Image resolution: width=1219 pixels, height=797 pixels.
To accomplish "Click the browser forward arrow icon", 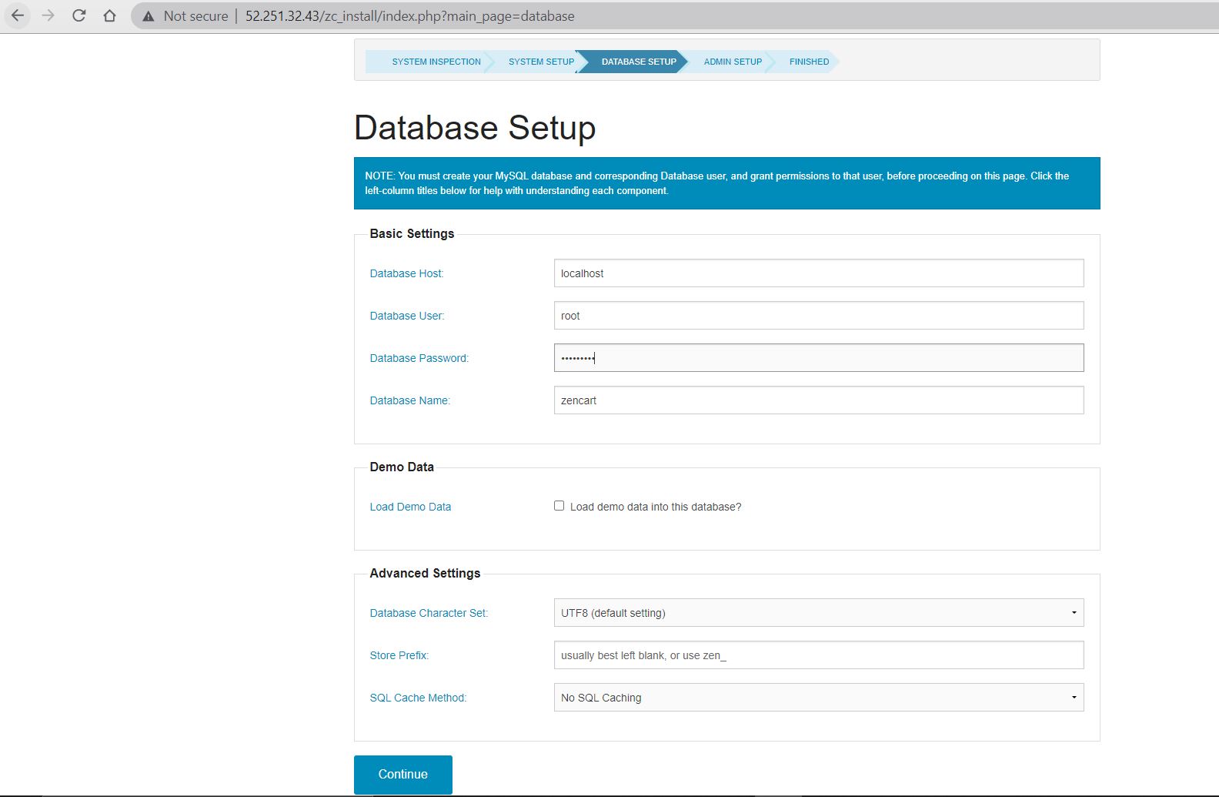I will click(48, 15).
